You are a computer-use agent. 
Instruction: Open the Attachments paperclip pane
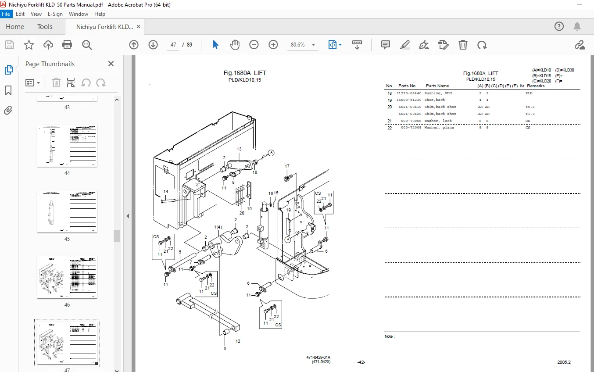point(9,110)
